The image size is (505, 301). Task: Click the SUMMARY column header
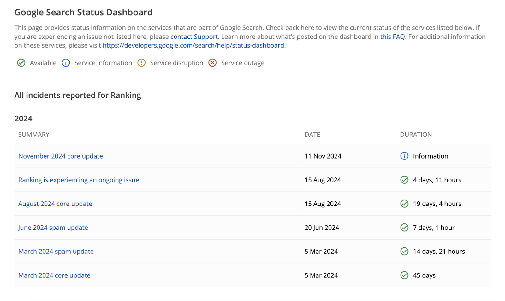pos(33,134)
